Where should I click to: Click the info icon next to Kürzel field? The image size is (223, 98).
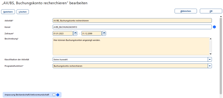(214, 27)
